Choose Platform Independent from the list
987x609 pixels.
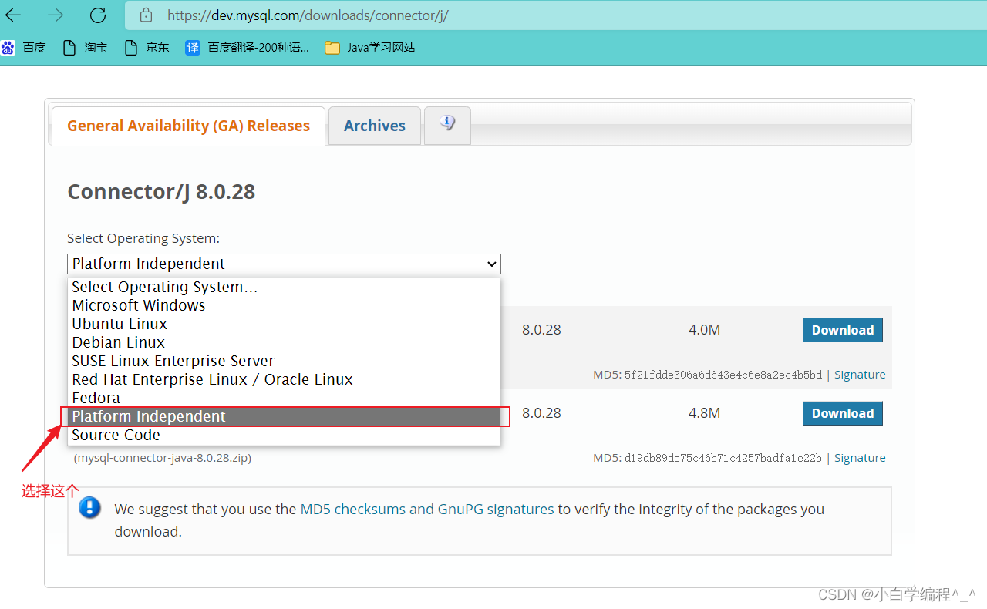coord(284,416)
